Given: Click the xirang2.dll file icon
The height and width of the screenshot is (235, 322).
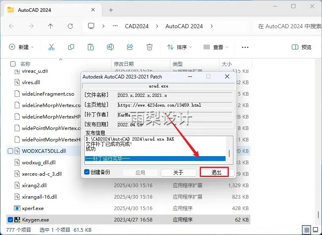Looking at the screenshot, I should point(17,185).
